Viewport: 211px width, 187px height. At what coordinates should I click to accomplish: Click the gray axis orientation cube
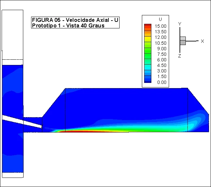tap(183, 41)
